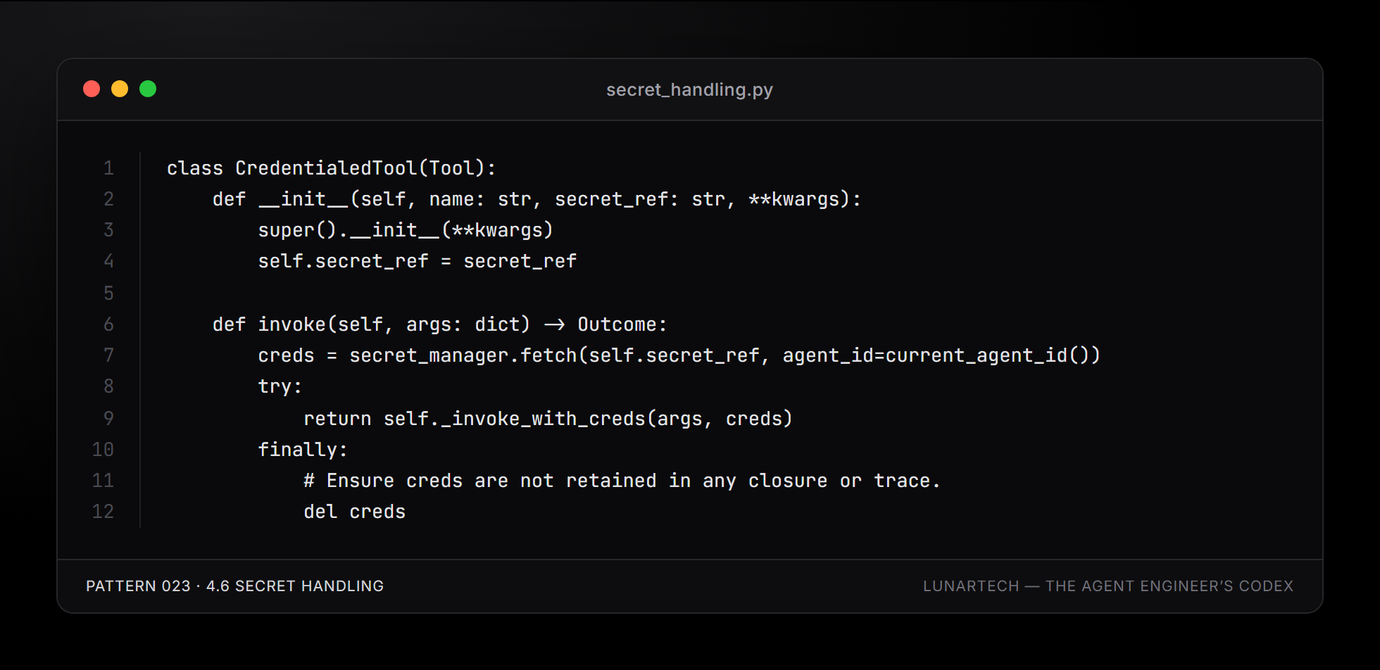Viewport: 1380px width, 670px height.
Task: Click the secret_handling.py title text
Action: (689, 90)
